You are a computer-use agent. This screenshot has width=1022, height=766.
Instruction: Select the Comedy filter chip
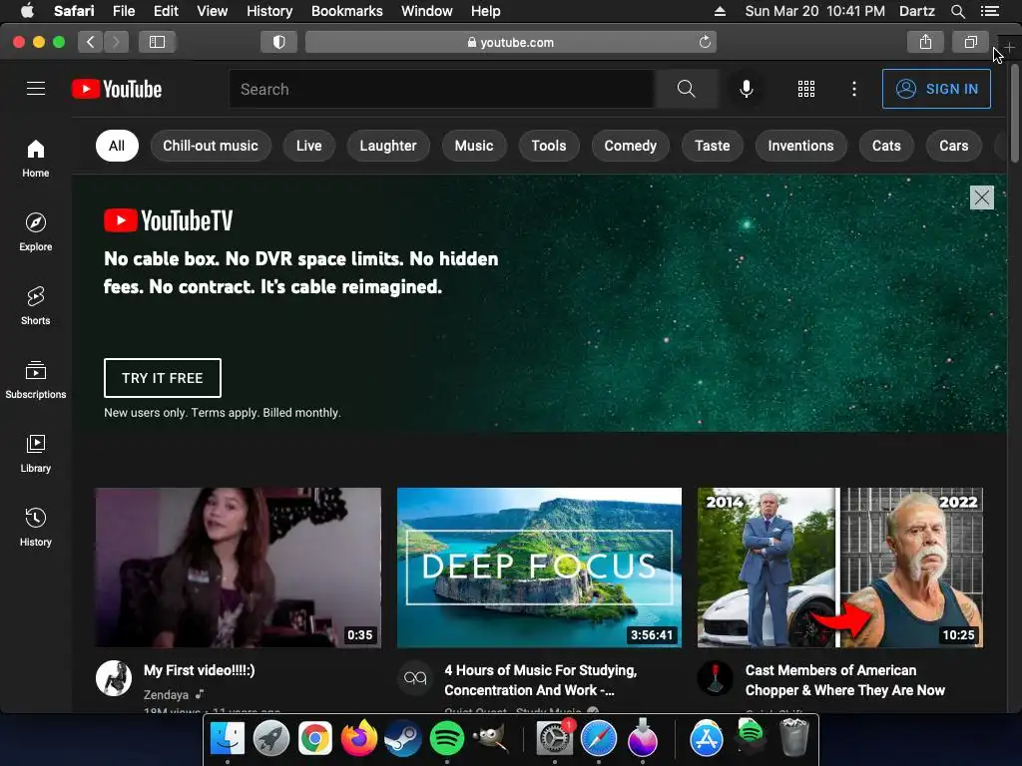point(631,146)
